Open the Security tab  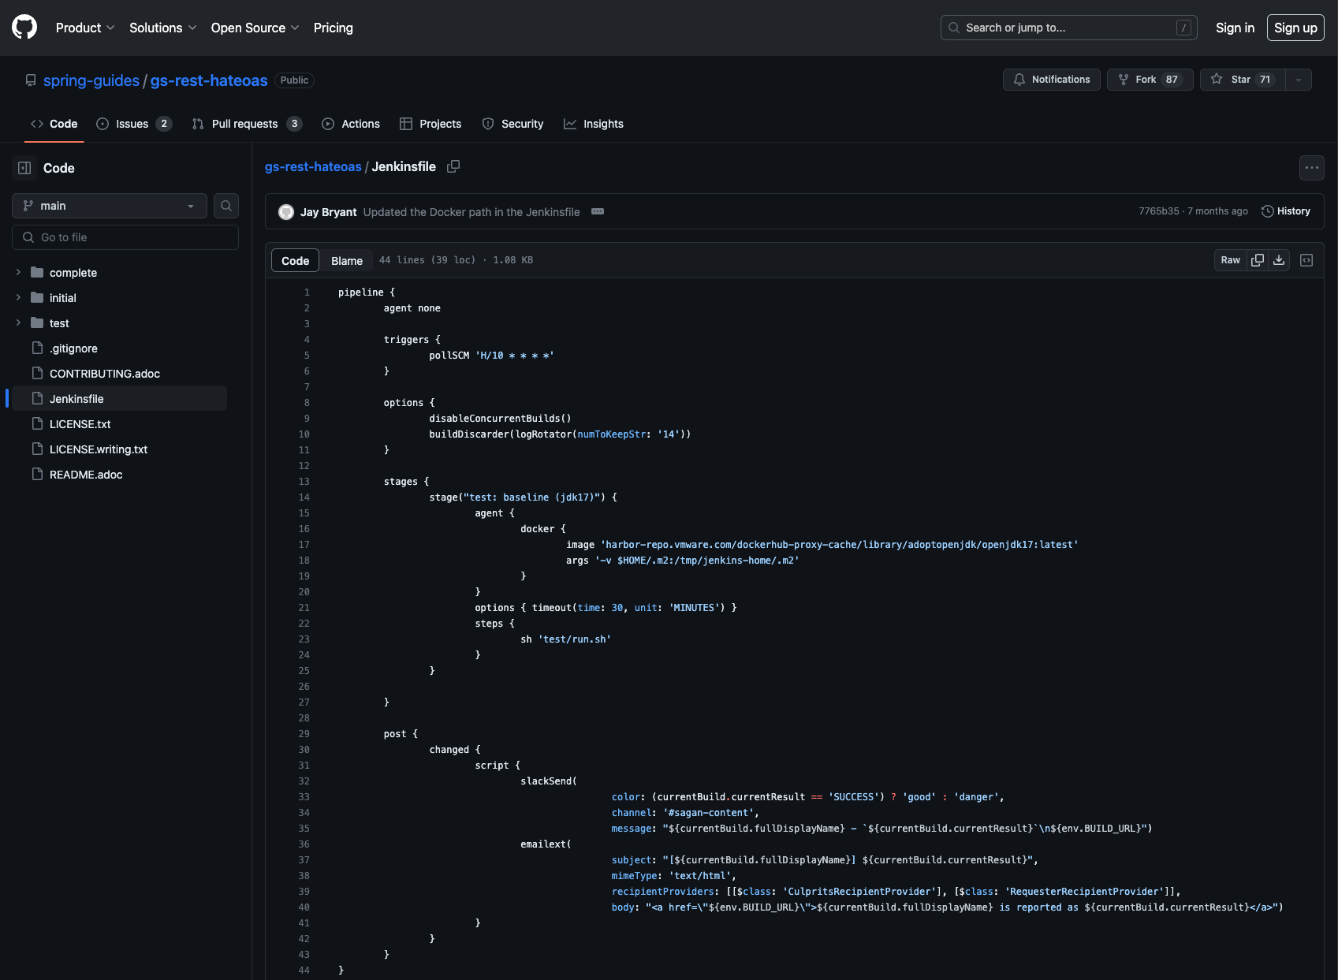(x=512, y=124)
